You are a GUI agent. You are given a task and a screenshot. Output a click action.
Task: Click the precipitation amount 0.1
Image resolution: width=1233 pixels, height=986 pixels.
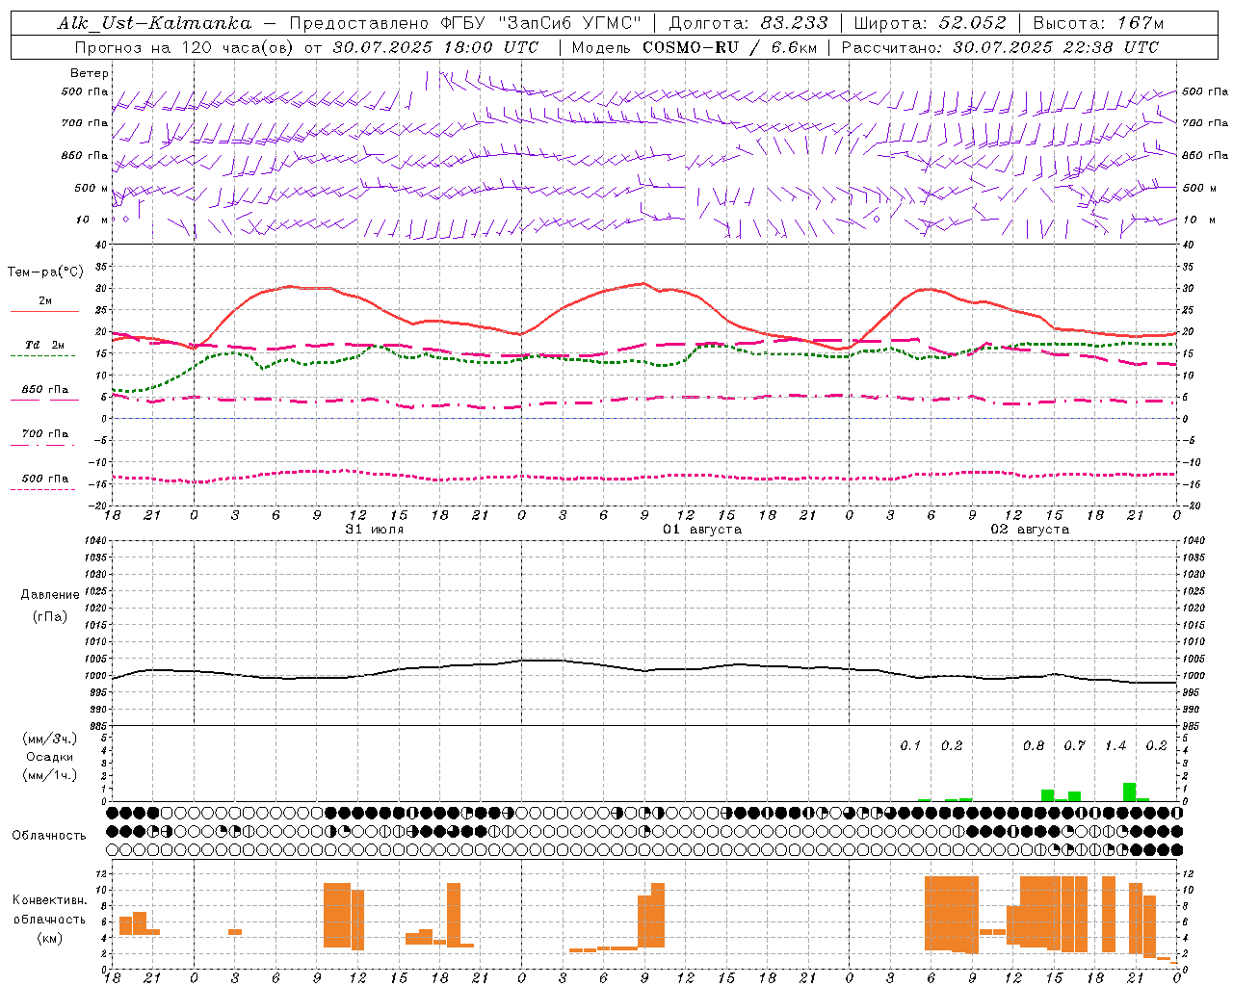[x=910, y=746]
